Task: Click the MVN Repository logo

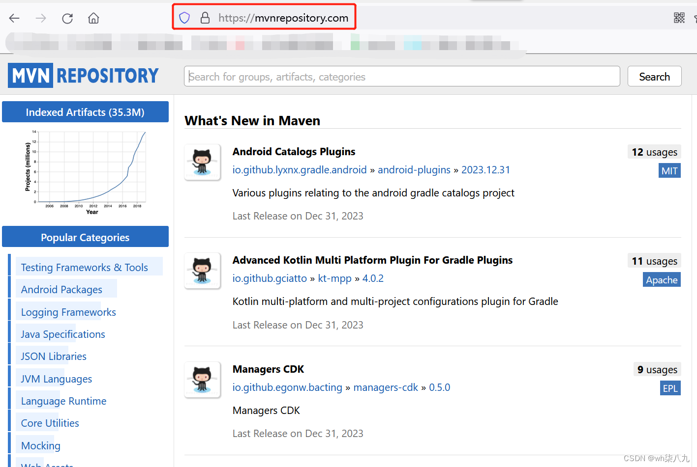Action: (x=84, y=76)
